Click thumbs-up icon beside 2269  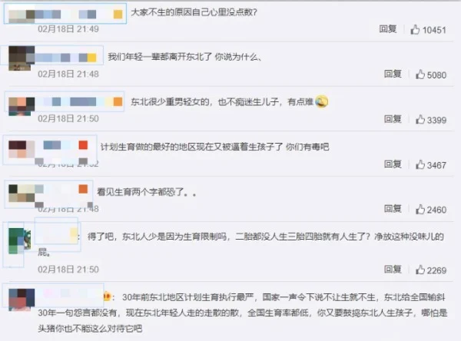pyautogui.click(x=420, y=270)
